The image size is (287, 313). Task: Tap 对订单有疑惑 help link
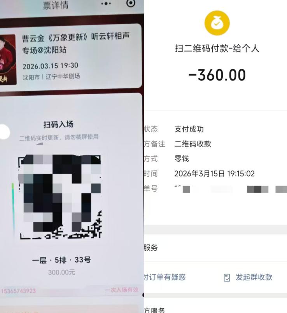pos(165,277)
